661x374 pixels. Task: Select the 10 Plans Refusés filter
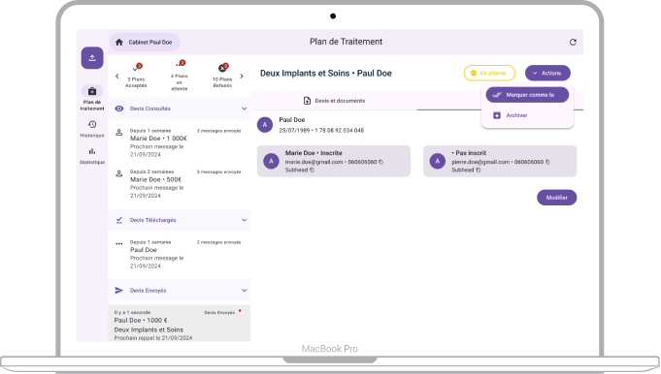pos(222,76)
